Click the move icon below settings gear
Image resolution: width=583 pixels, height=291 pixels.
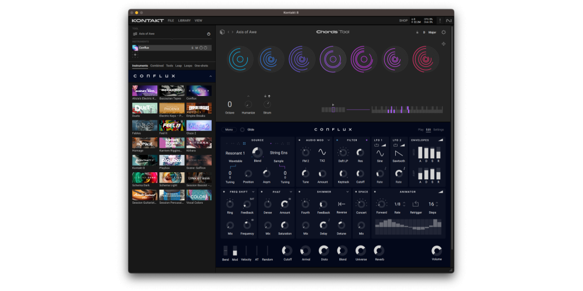point(444,44)
